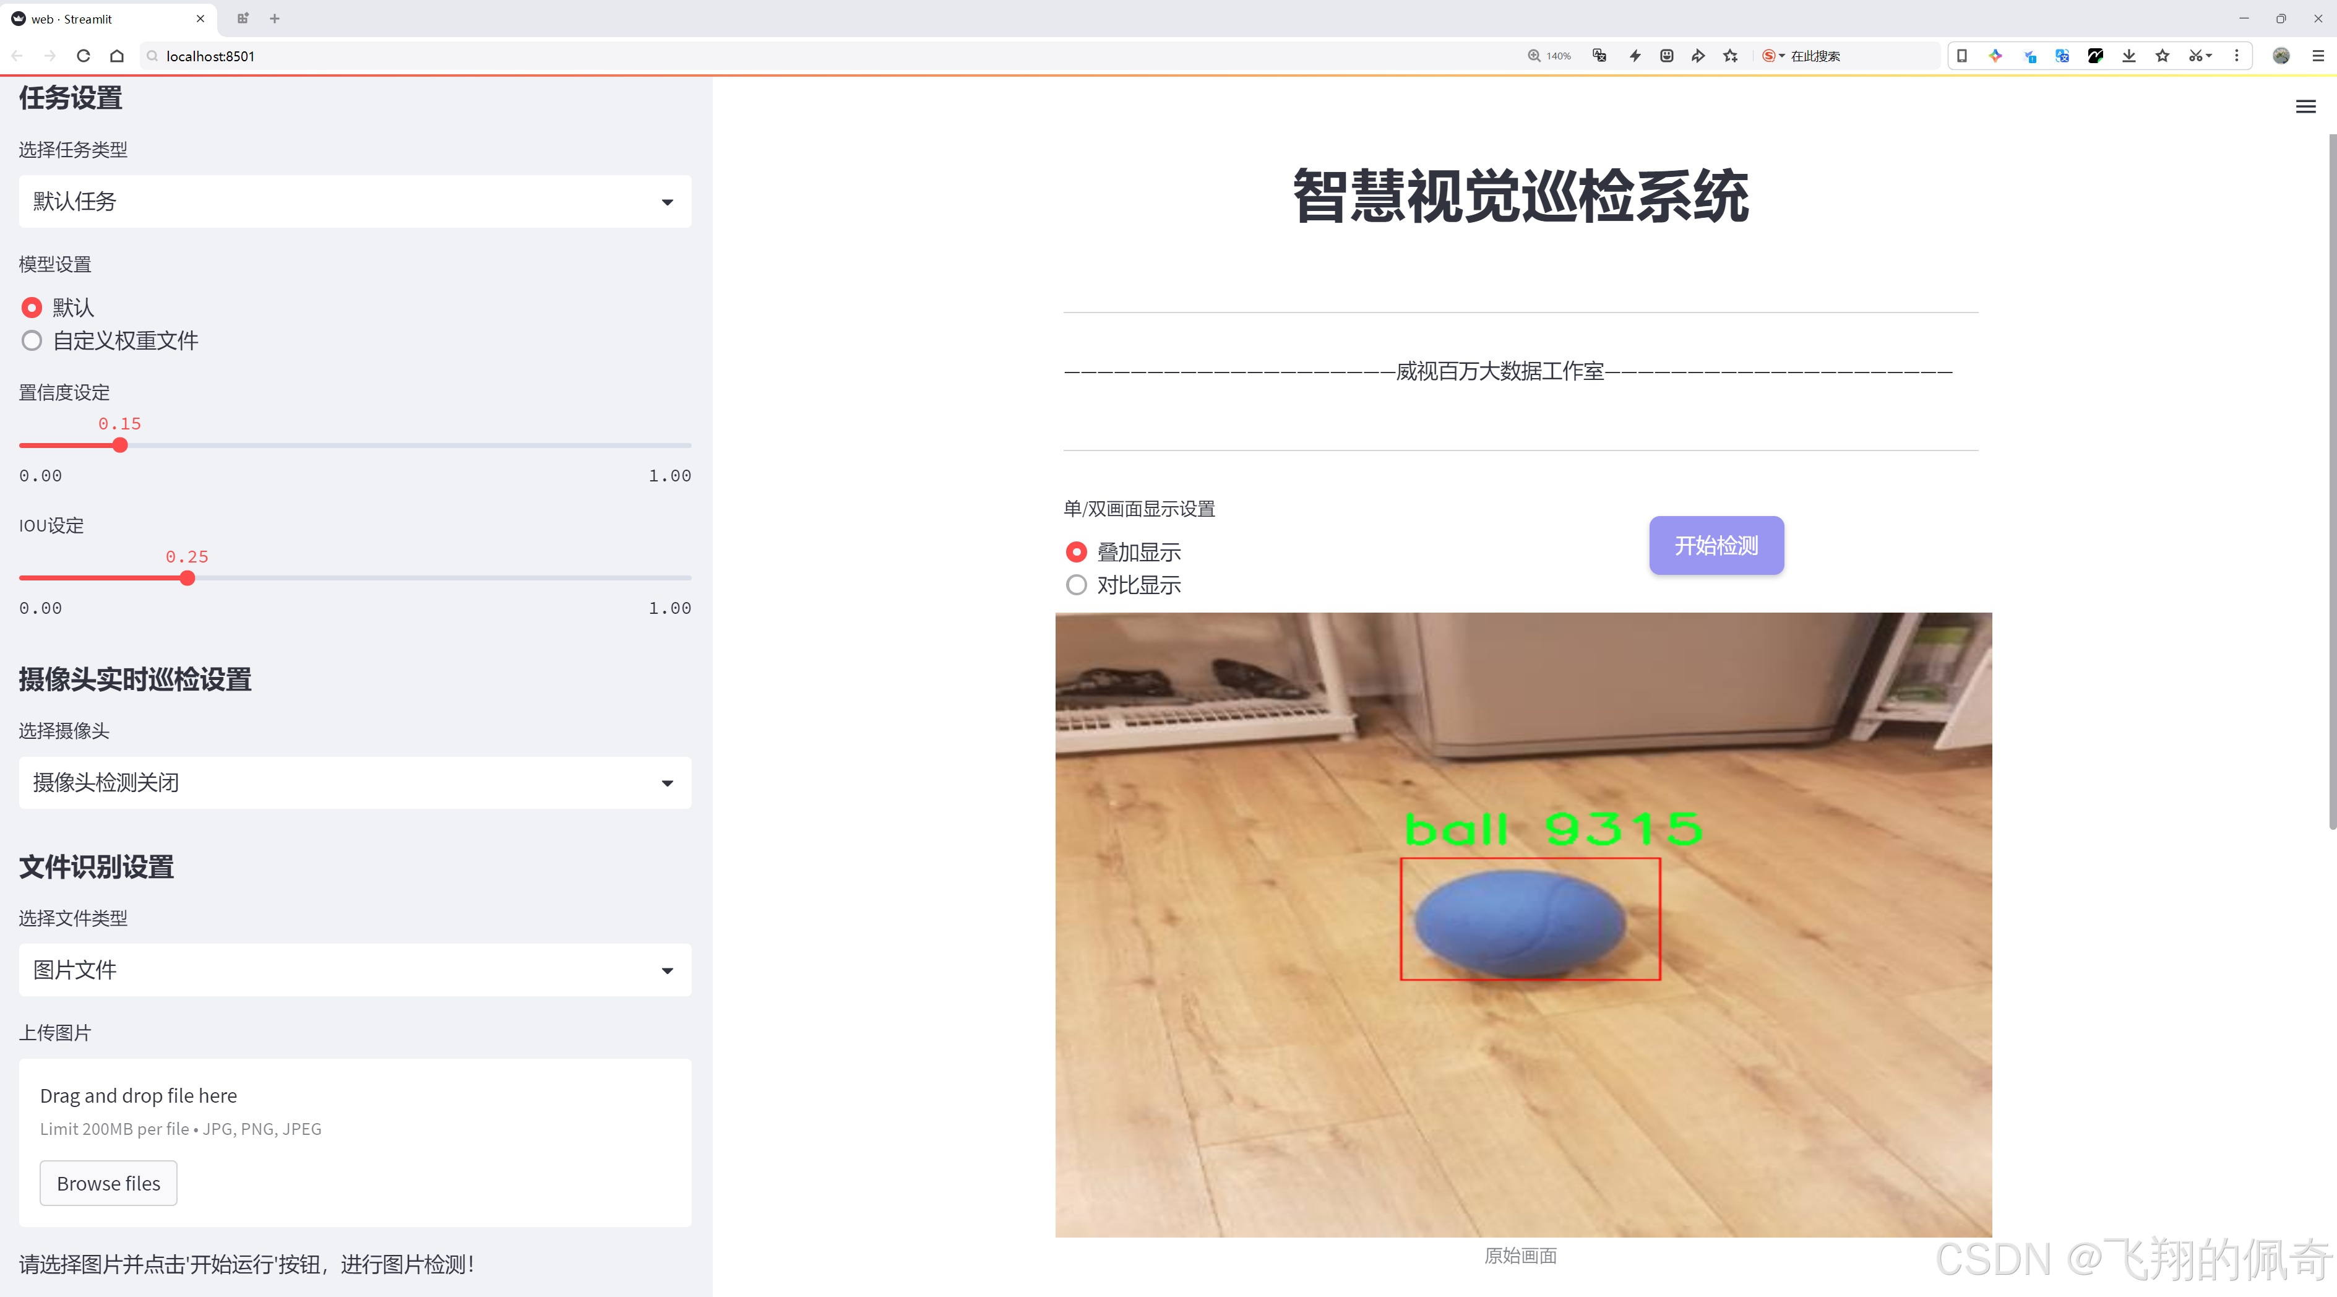Open the mobile device view icon
The width and height of the screenshot is (2337, 1297).
click(1962, 55)
